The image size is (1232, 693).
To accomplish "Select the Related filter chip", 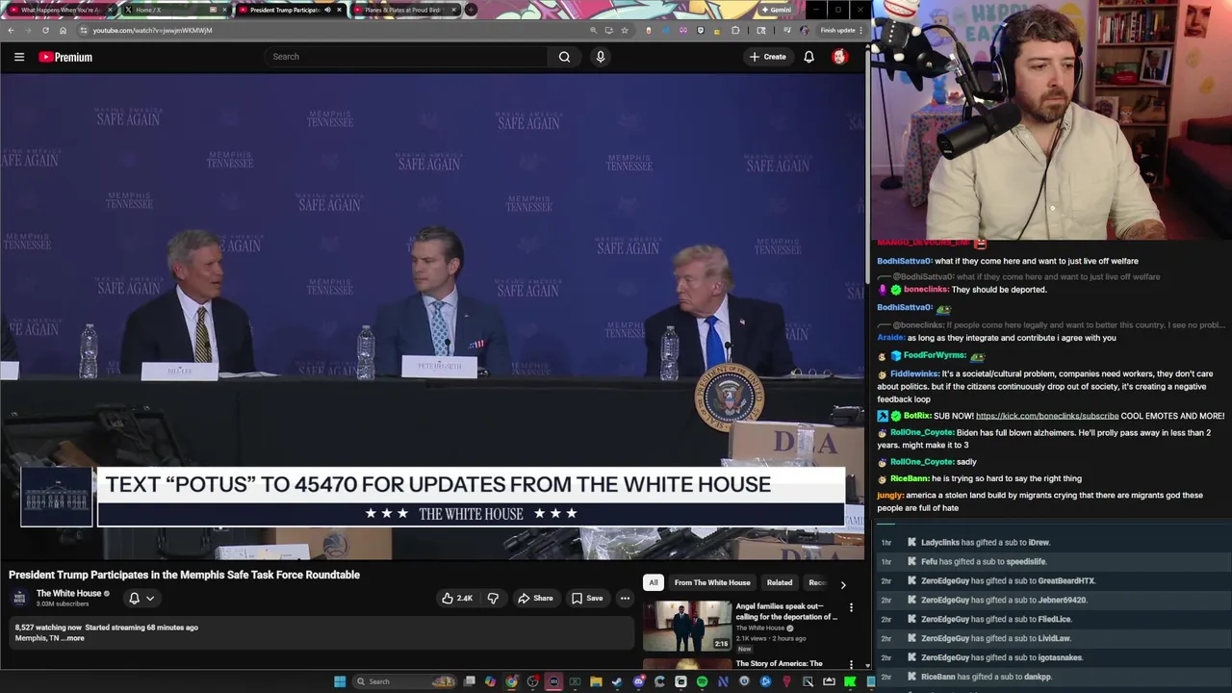I will (x=780, y=582).
